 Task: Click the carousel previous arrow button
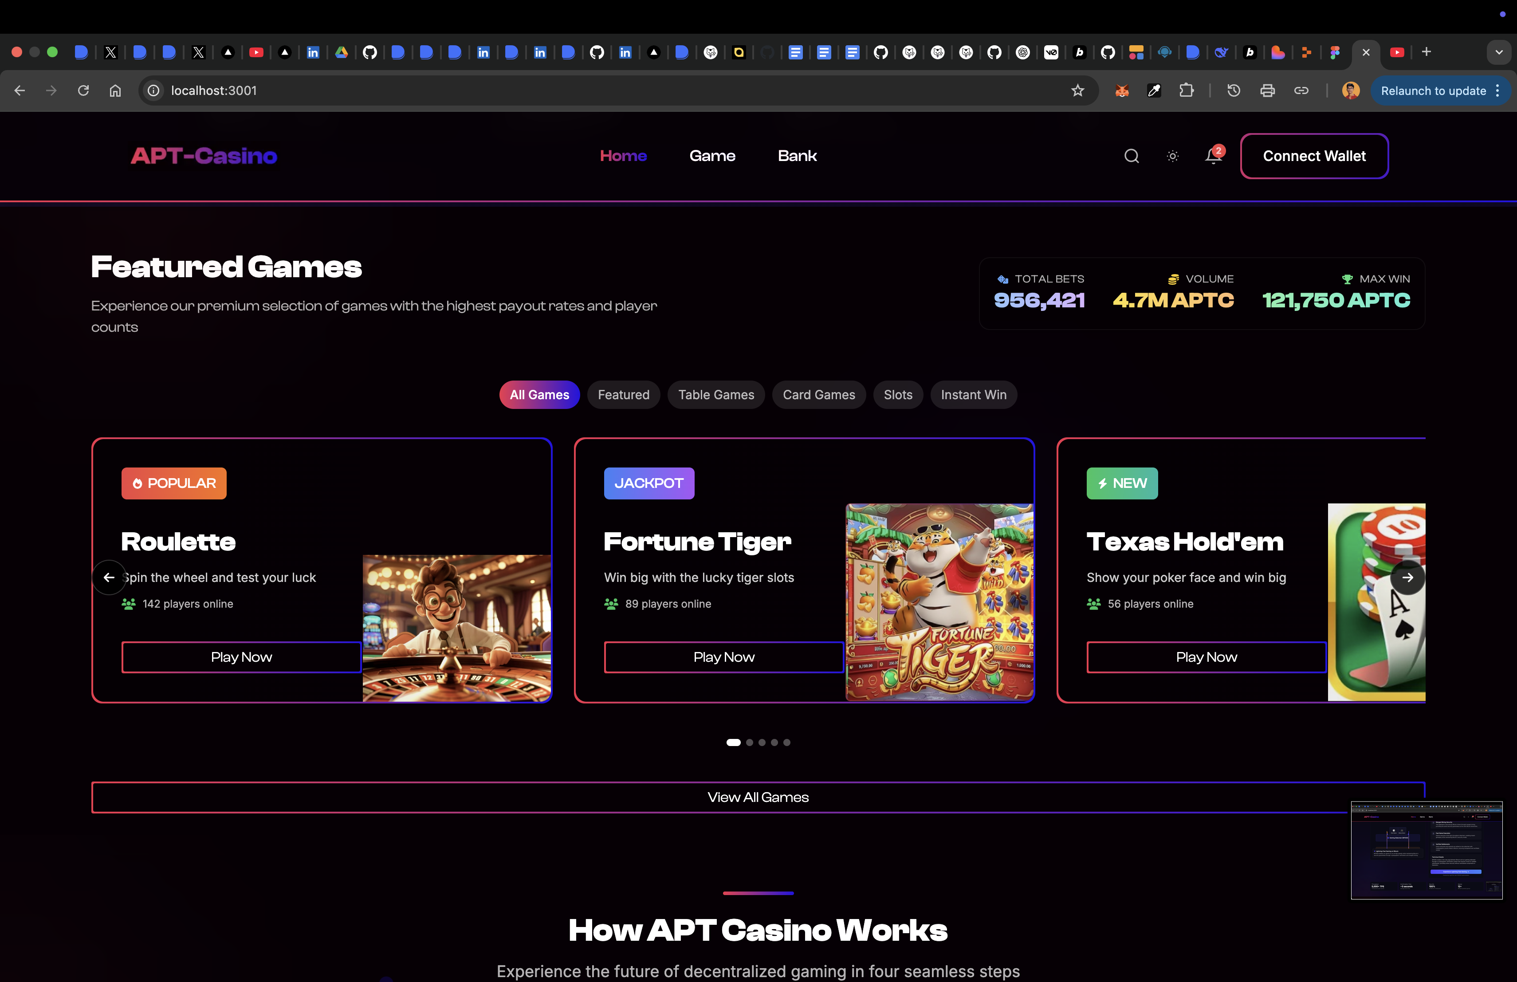tap(109, 577)
